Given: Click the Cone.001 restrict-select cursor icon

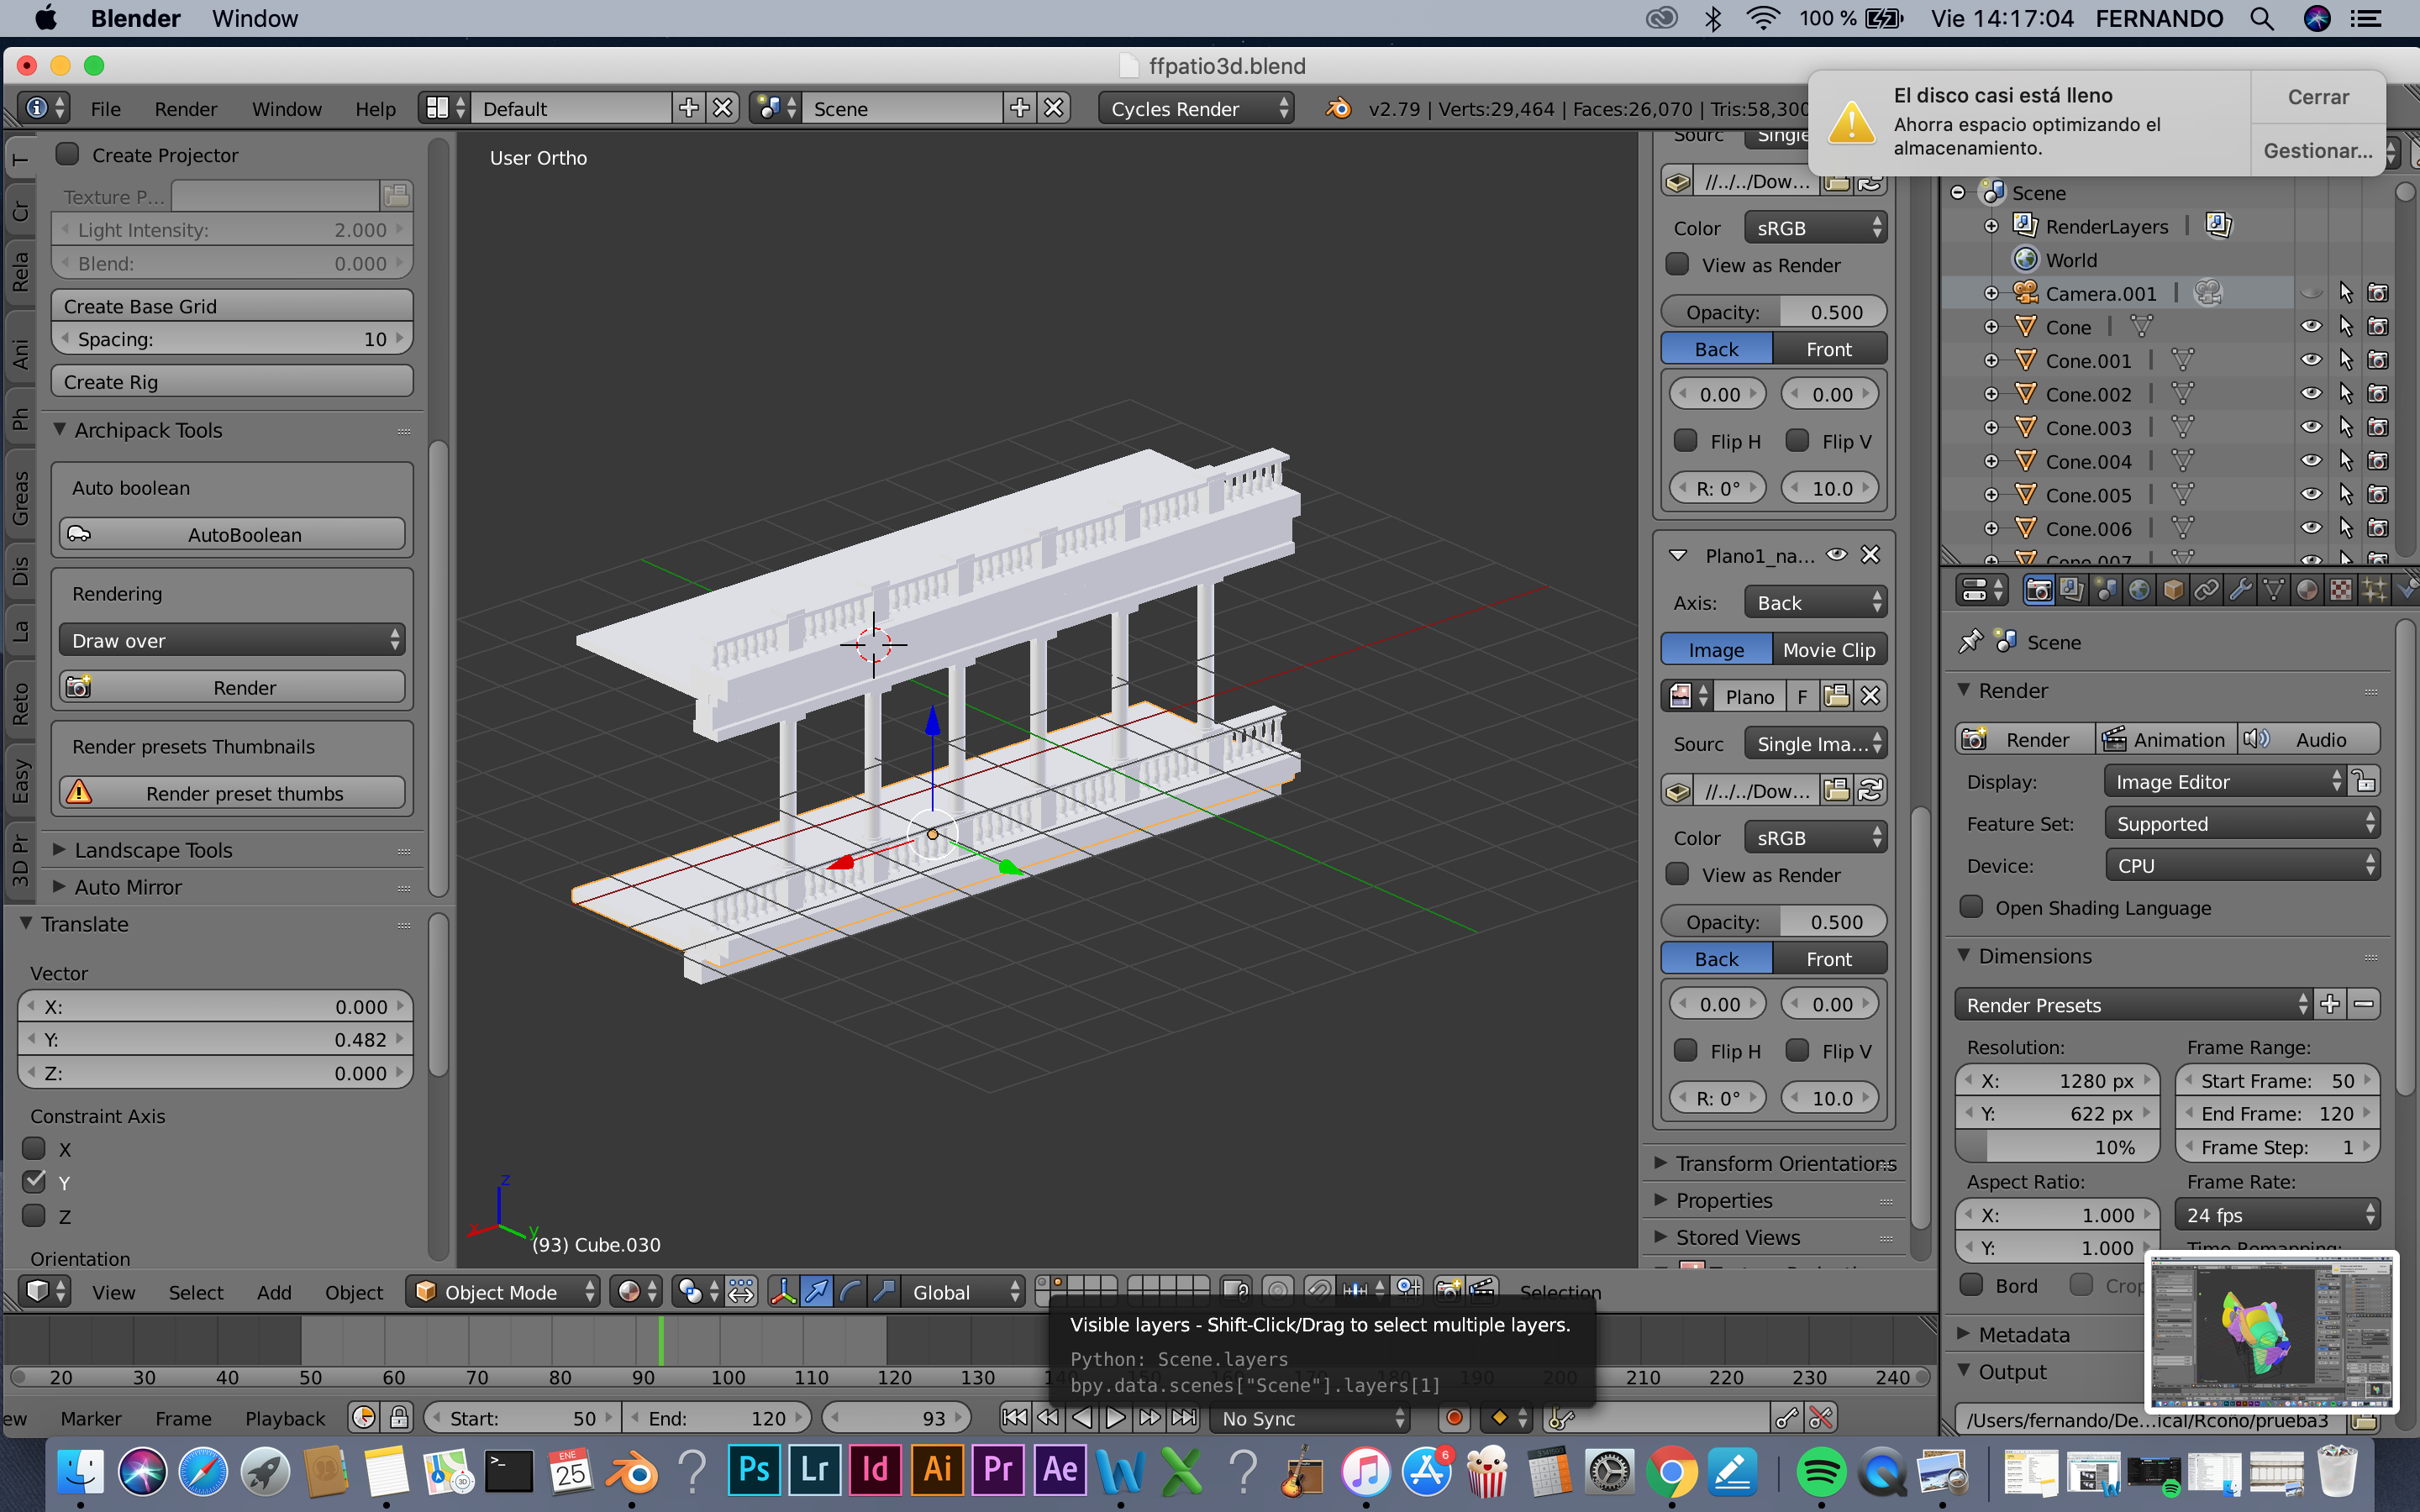Looking at the screenshot, I should pos(2345,360).
